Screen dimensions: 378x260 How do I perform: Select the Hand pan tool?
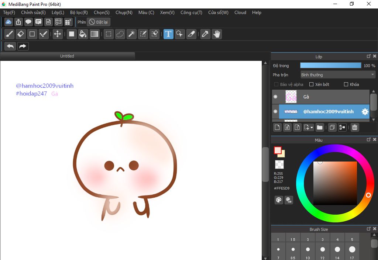pos(216,34)
